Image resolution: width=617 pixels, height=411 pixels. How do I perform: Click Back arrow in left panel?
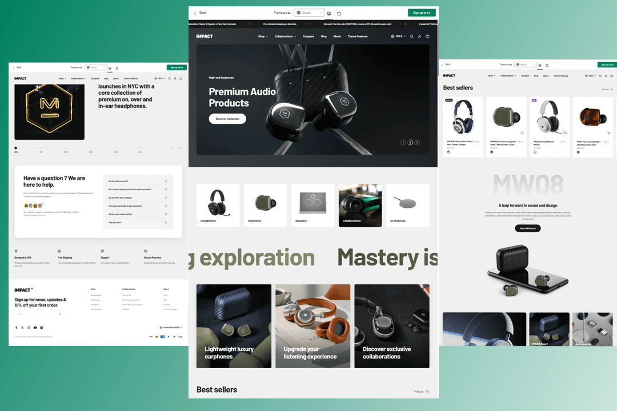14,68
